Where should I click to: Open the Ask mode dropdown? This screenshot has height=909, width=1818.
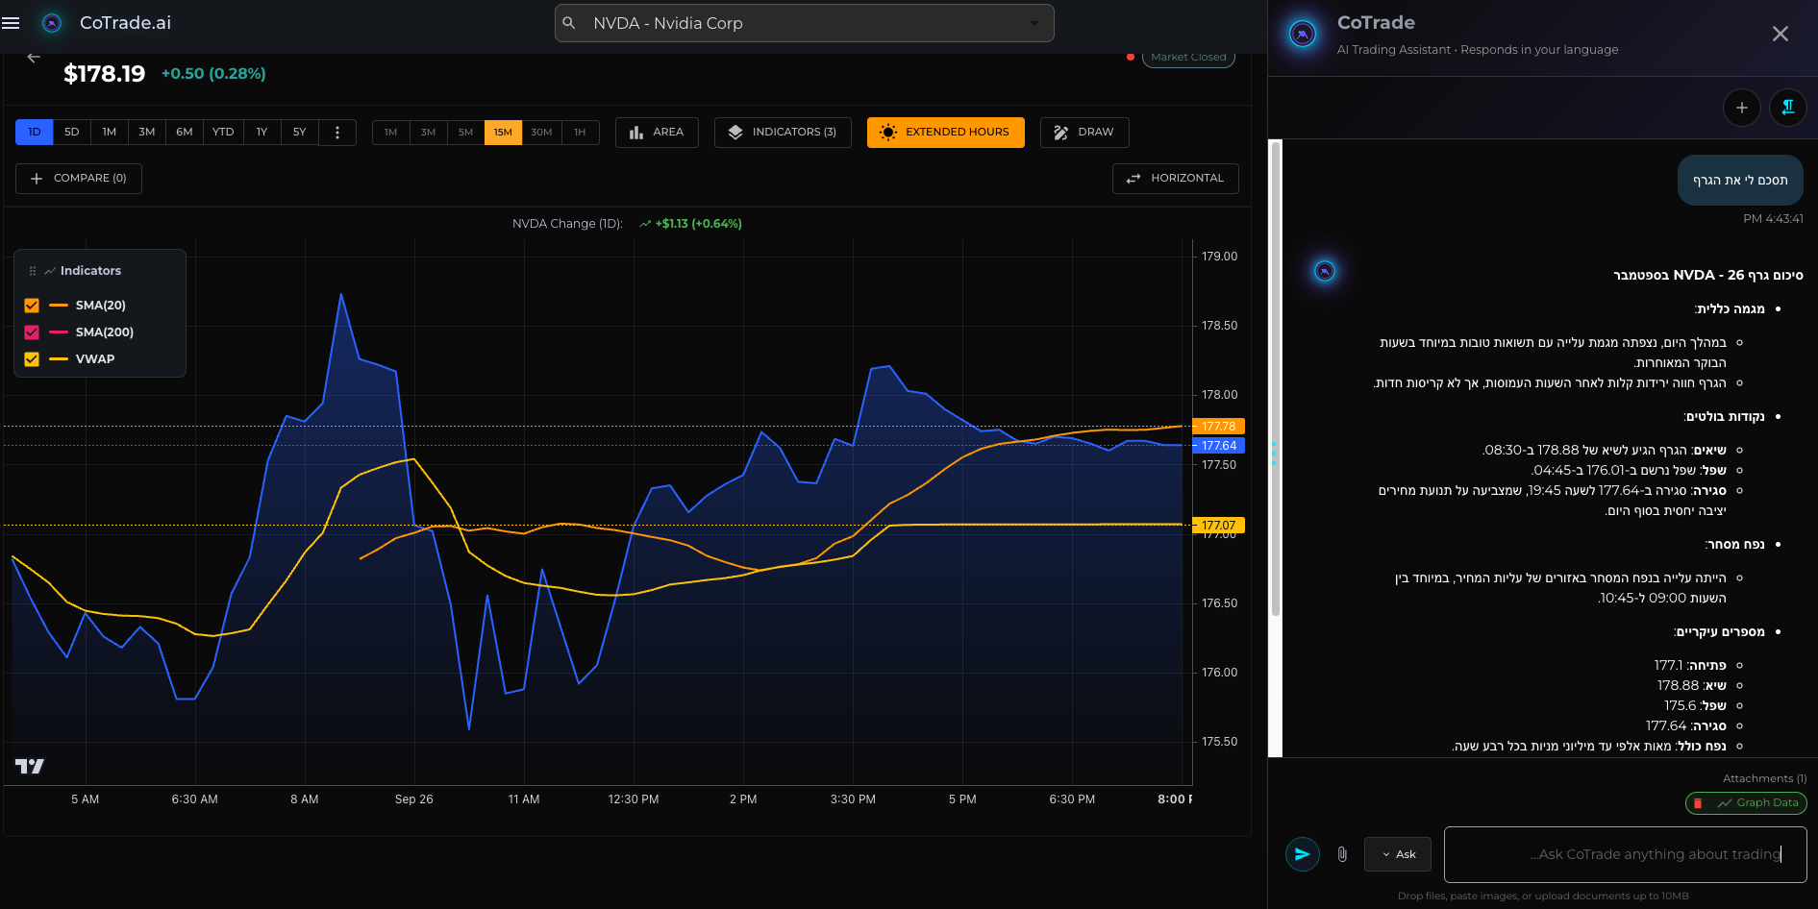tap(1398, 854)
